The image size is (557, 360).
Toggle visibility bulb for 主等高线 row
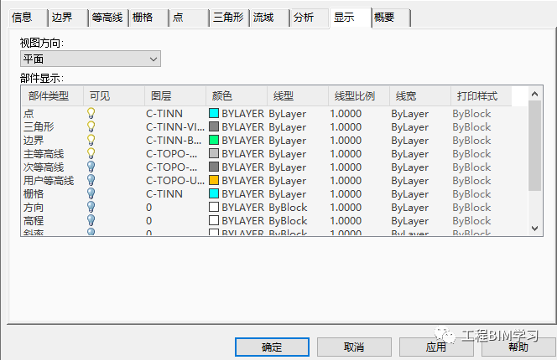[91, 153]
